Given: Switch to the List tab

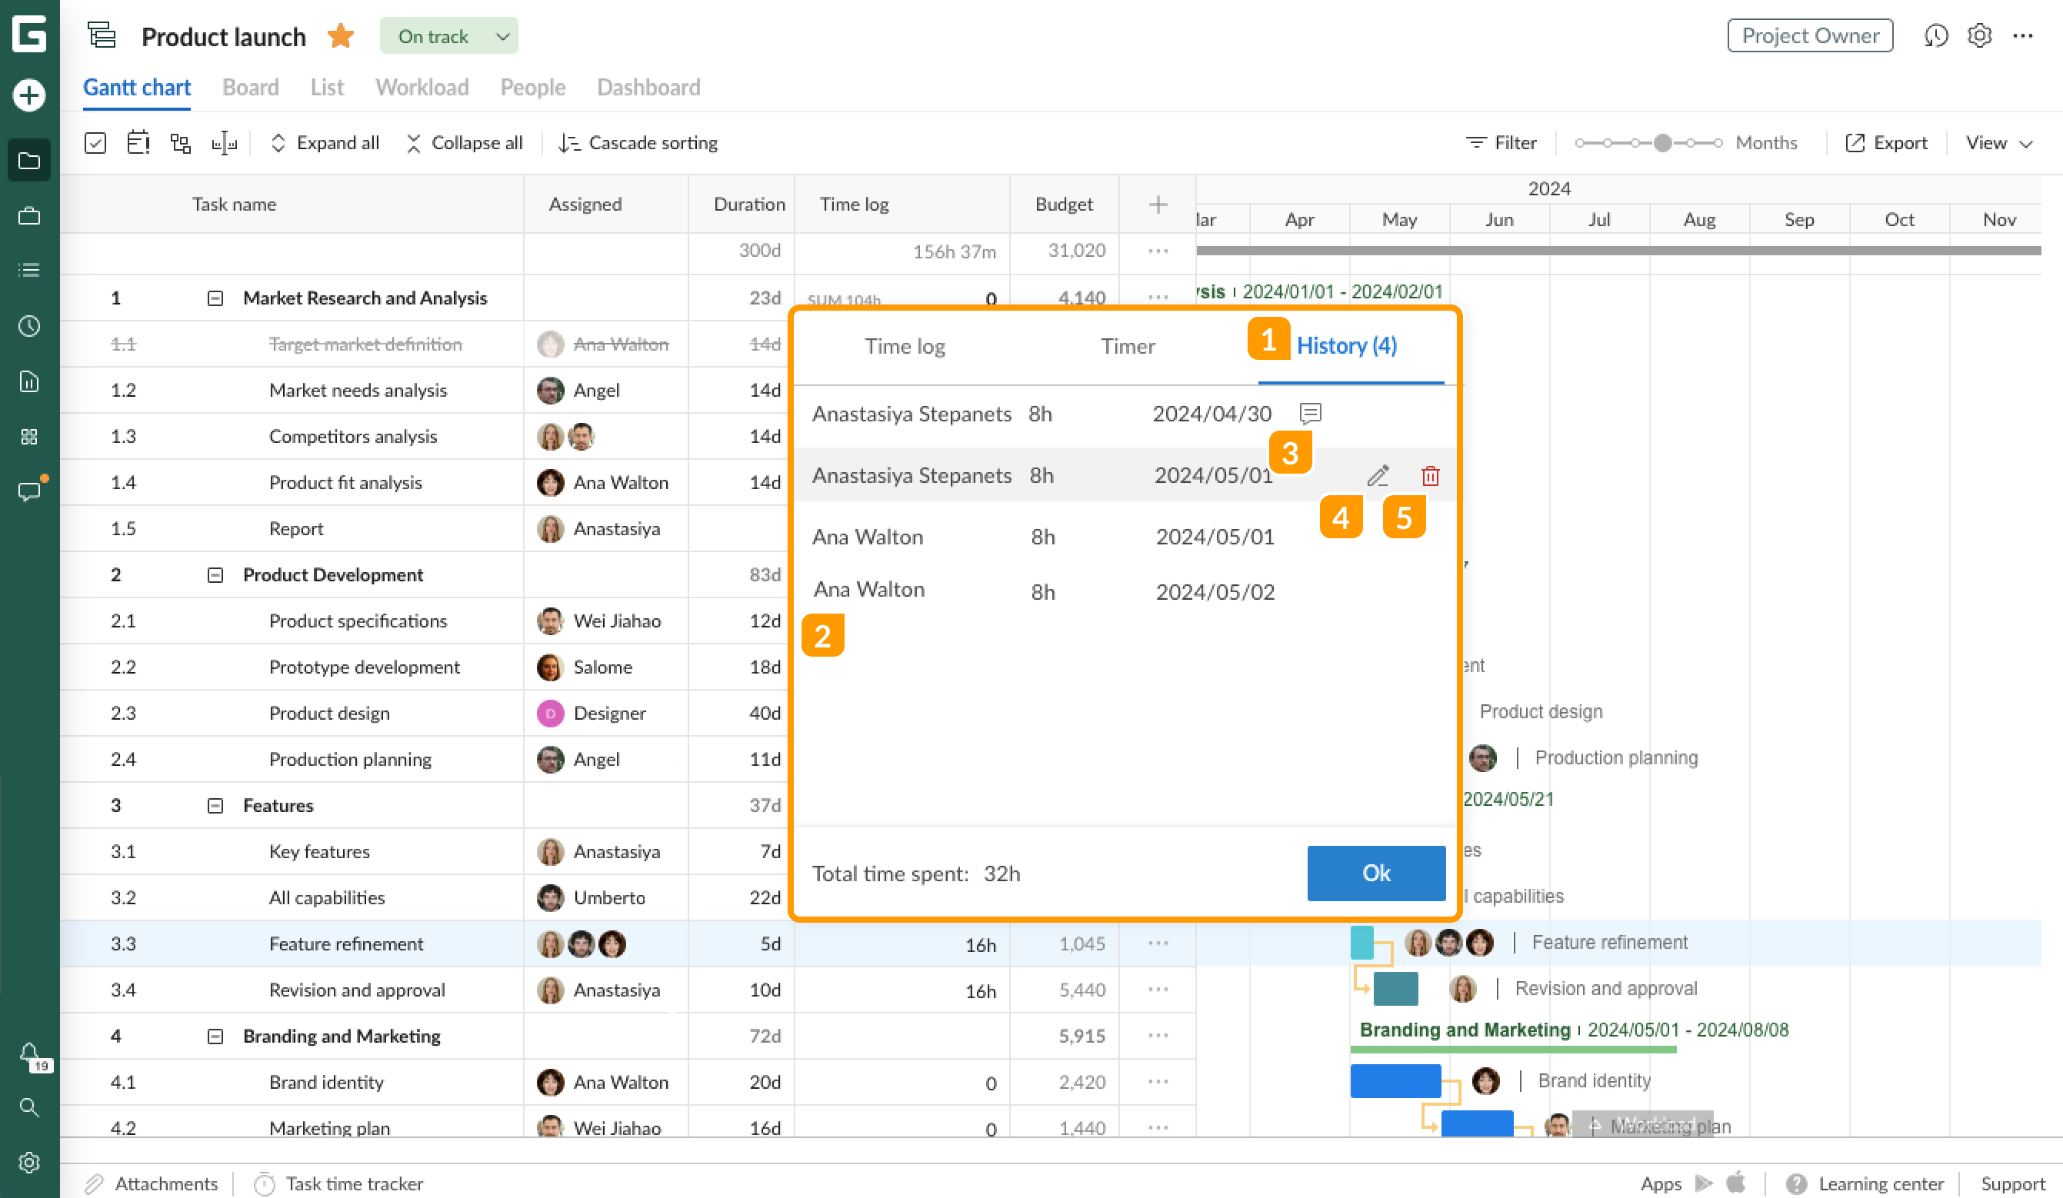Looking at the screenshot, I should (x=327, y=88).
